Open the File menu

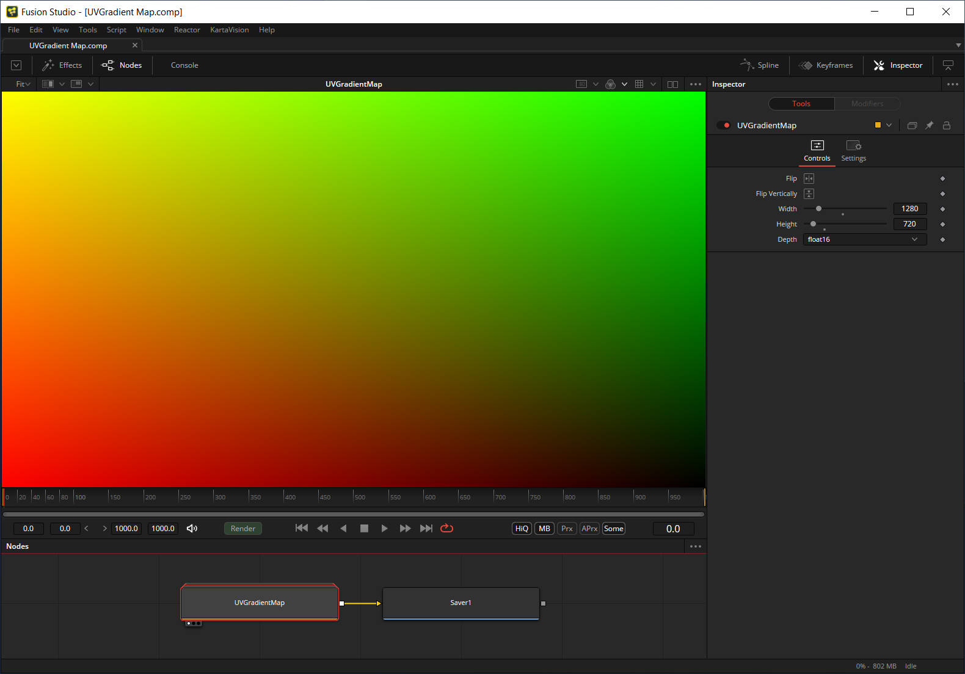[x=13, y=30]
